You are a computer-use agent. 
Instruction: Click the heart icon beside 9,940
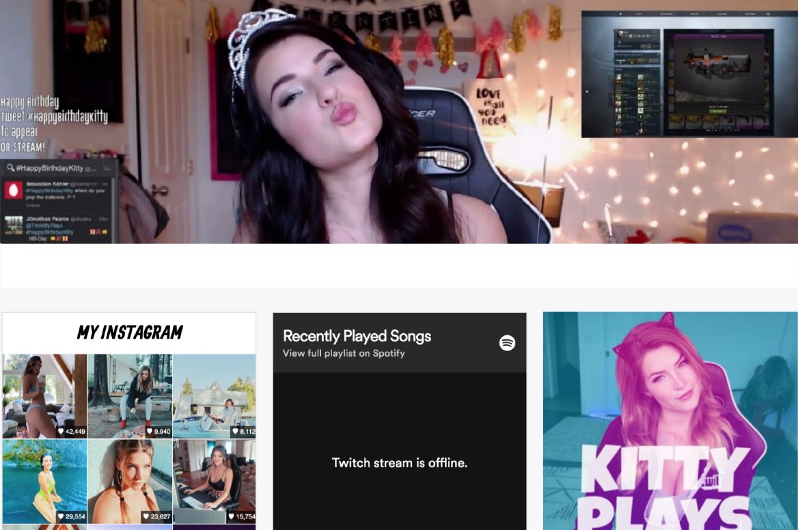click(150, 432)
